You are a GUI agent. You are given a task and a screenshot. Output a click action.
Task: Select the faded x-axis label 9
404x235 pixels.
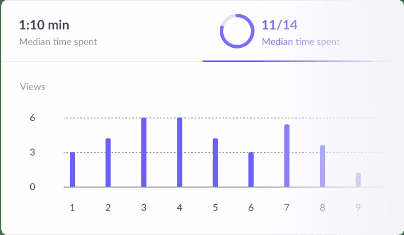tap(358, 207)
